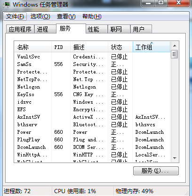Click the LocalSer... work group cell
The image size is (192, 196).
pos(150,155)
